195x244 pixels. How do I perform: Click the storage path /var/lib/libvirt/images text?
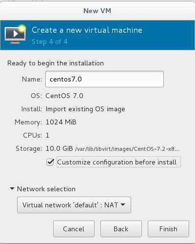(x=127, y=149)
